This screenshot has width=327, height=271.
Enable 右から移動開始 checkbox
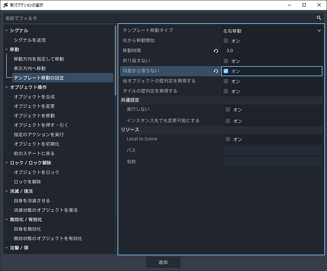pyautogui.click(x=225, y=41)
